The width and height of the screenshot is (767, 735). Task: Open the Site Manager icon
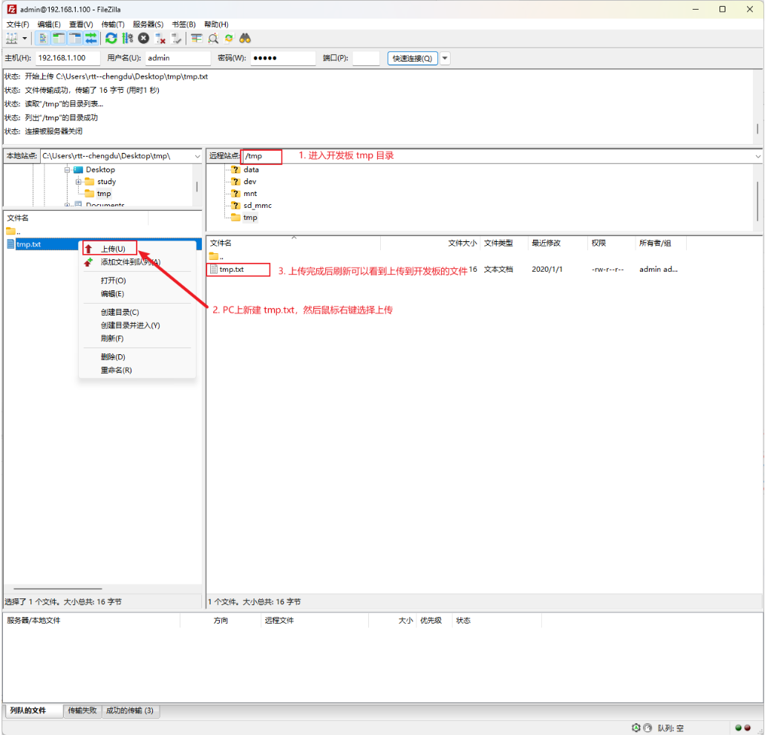point(12,38)
